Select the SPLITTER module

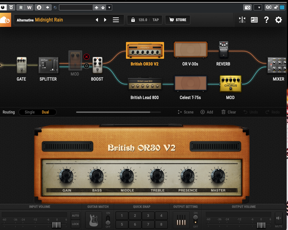point(49,65)
